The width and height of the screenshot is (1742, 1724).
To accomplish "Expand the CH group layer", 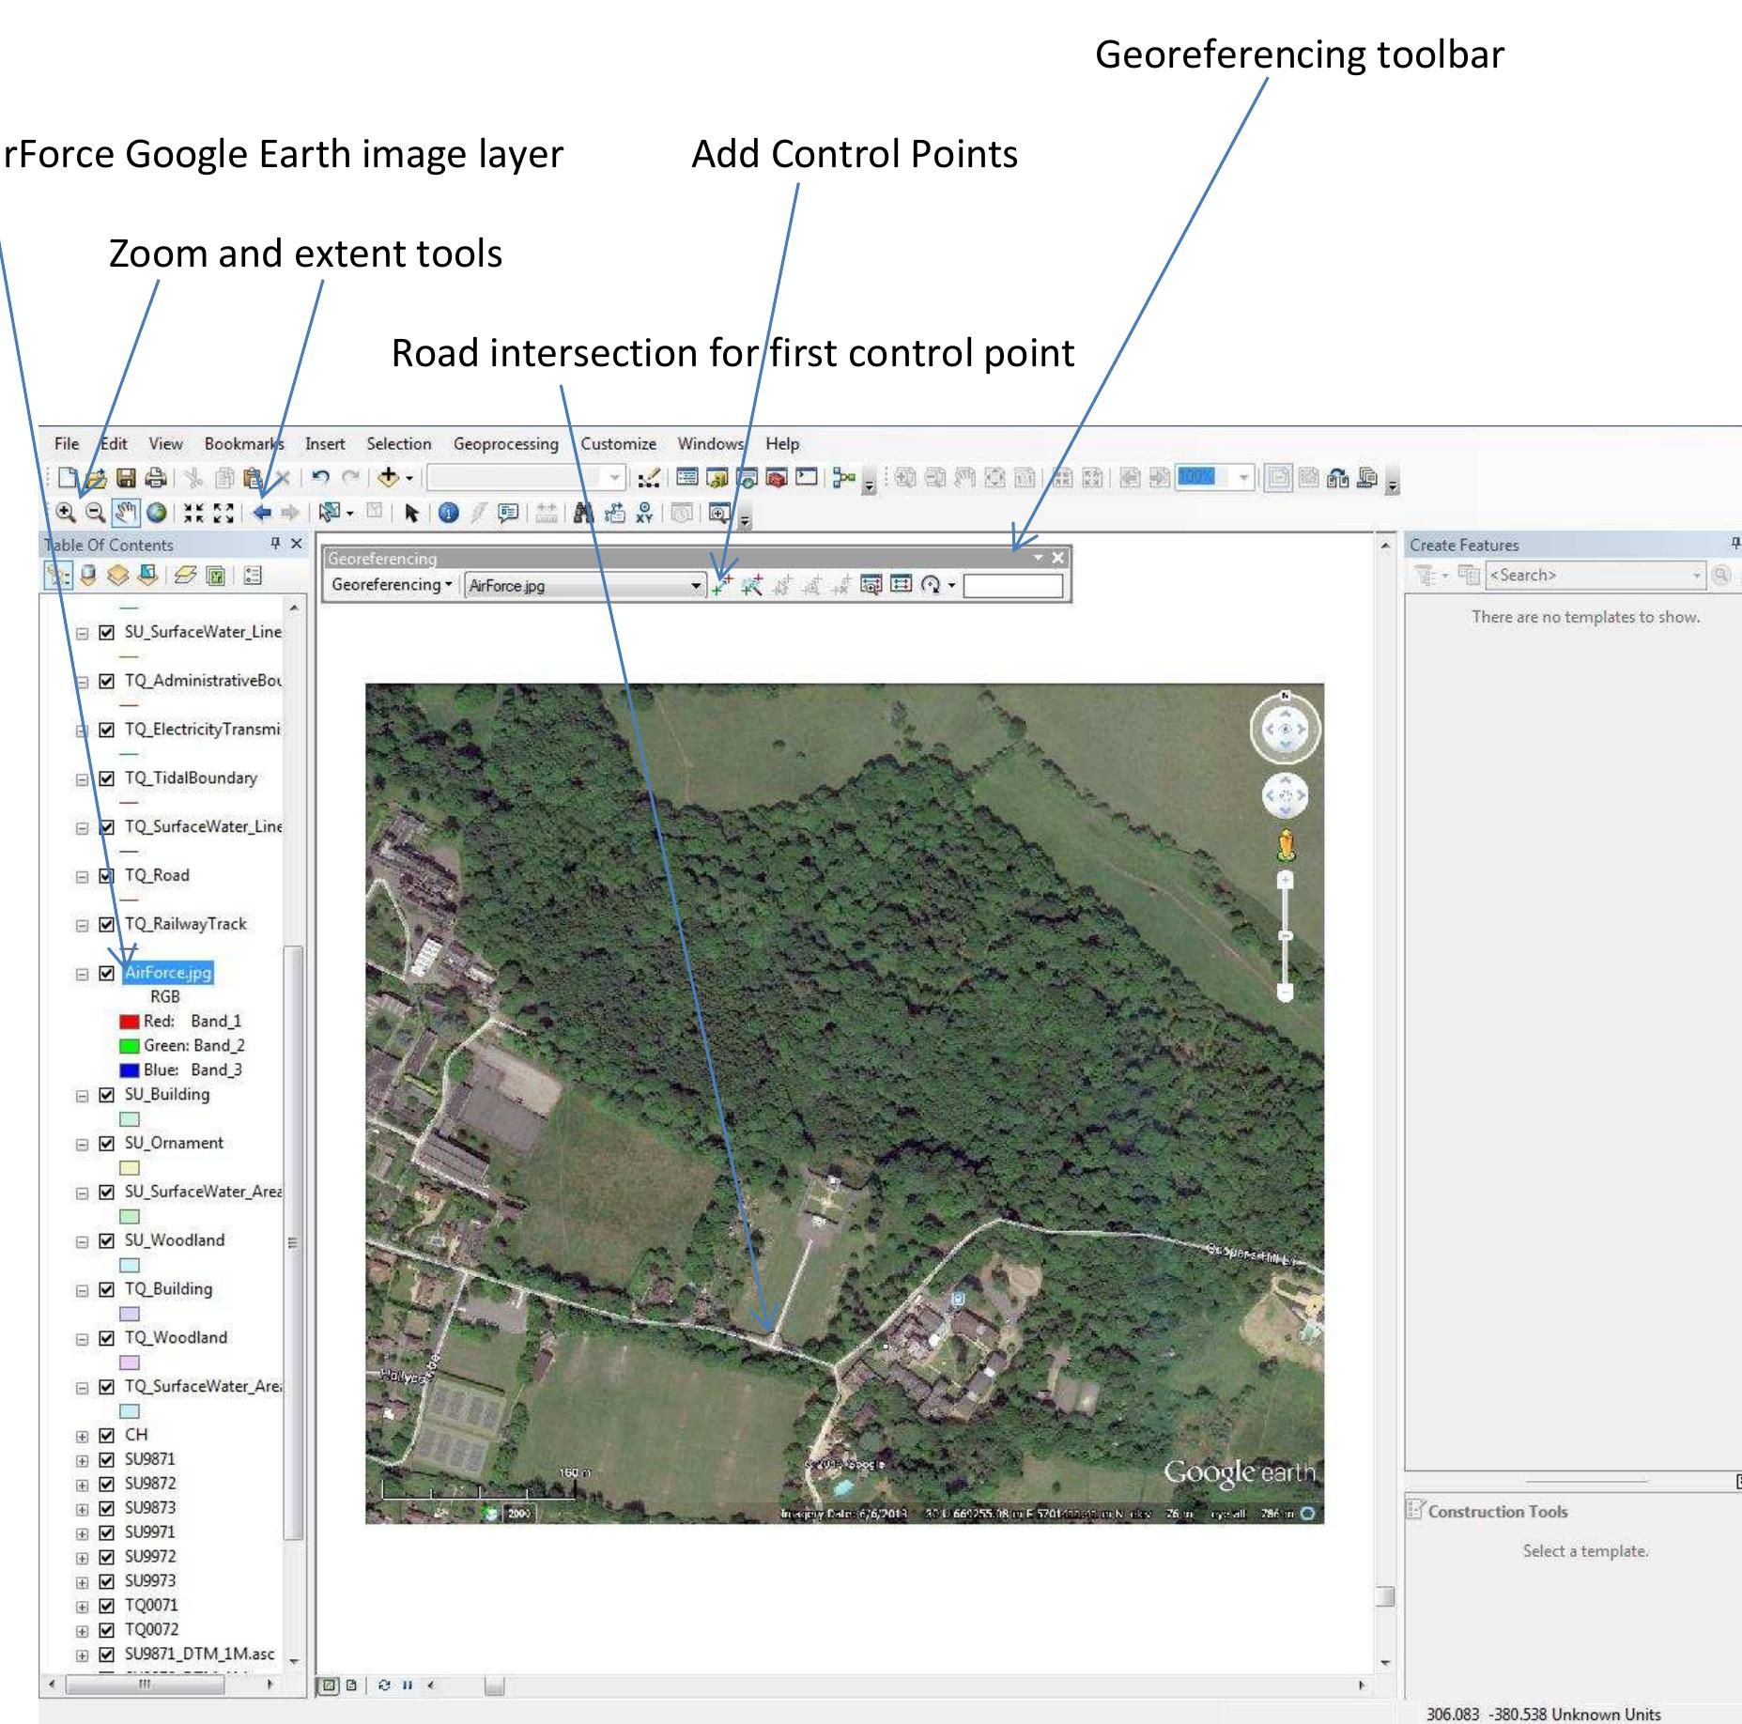I will click(82, 1437).
